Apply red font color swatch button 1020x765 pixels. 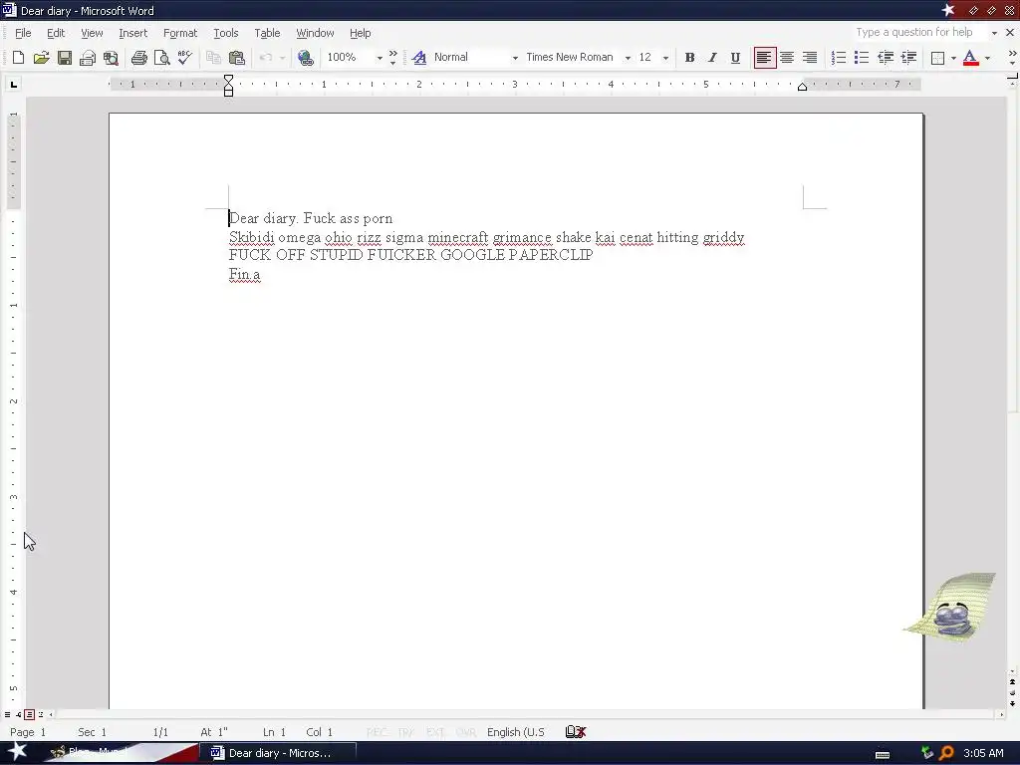[x=970, y=58]
